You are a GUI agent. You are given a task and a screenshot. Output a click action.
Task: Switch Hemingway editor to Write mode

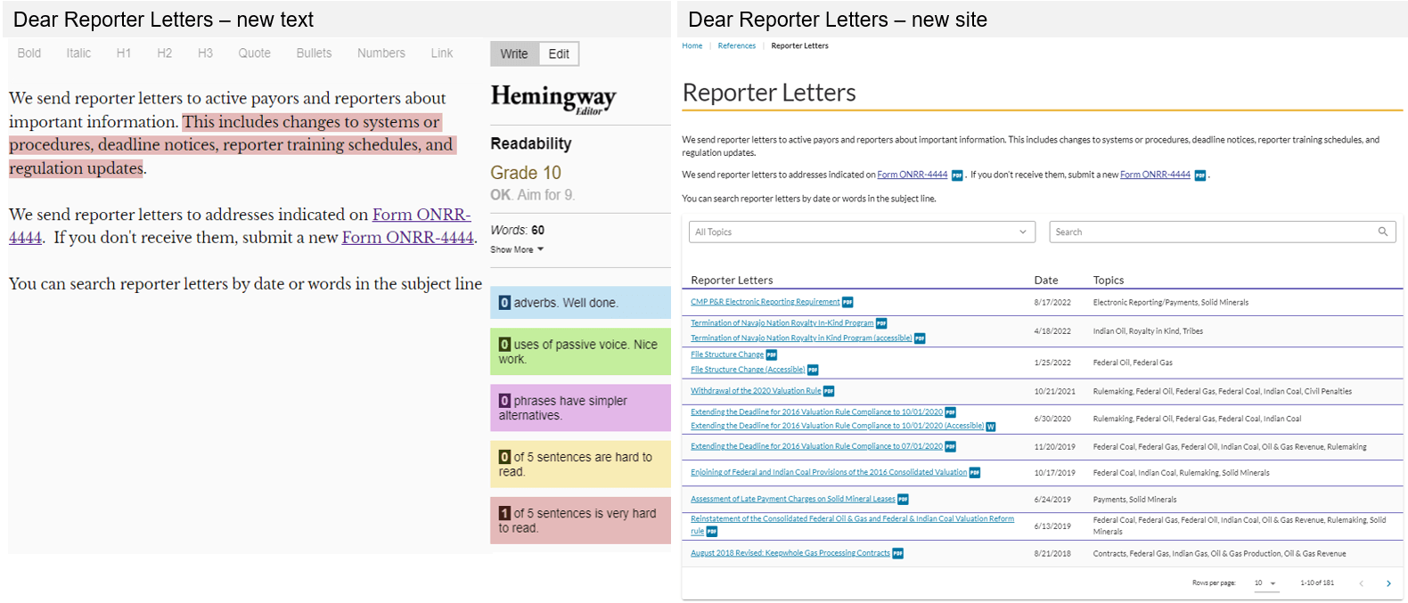pyautogui.click(x=513, y=54)
